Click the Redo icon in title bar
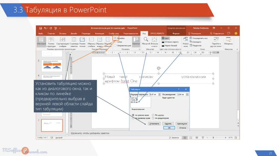 51,28
